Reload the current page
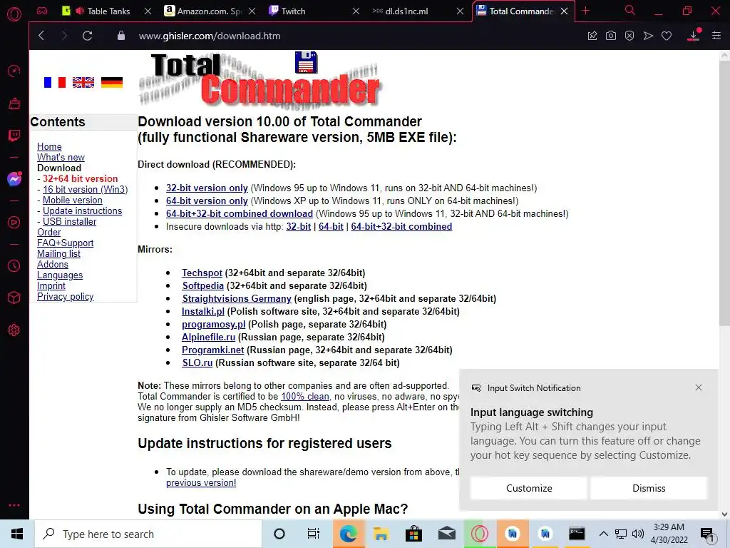The image size is (730, 548). click(87, 36)
